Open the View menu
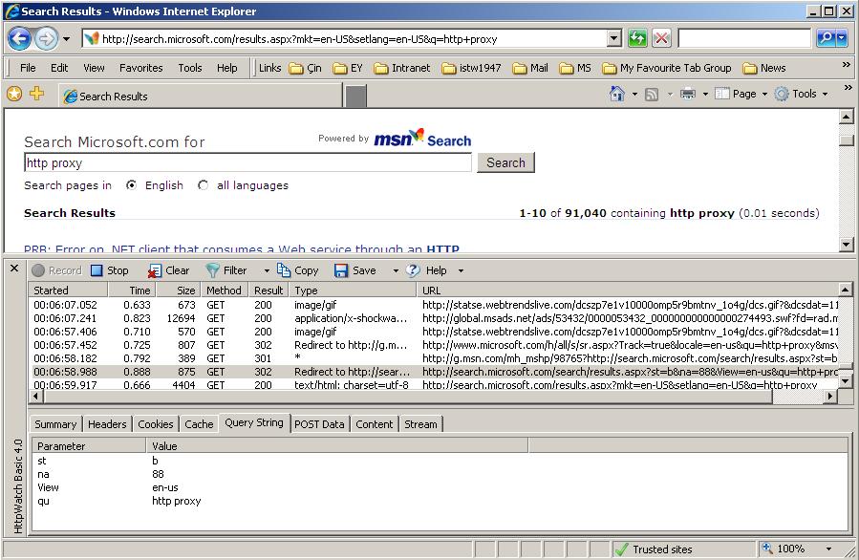 coord(94,68)
